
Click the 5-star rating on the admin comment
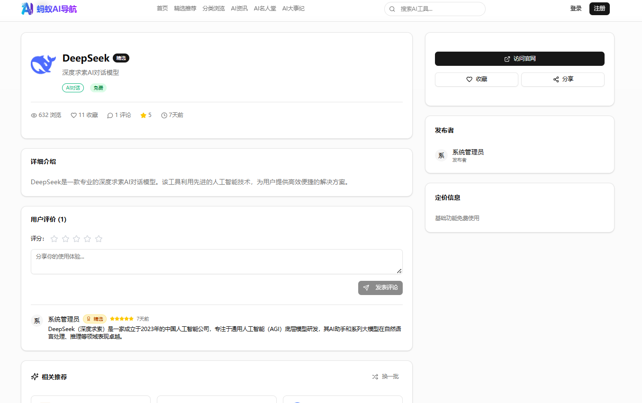tap(121, 319)
